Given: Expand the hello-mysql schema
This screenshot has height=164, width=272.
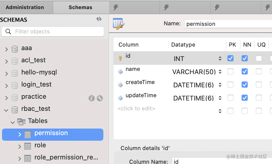Looking at the screenshot, I should pos(7,74).
